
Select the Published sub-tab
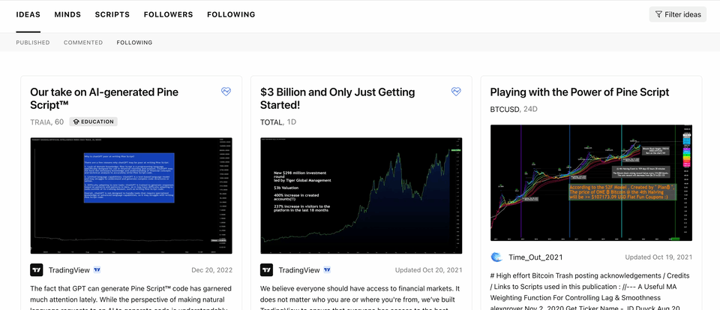click(x=32, y=43)
